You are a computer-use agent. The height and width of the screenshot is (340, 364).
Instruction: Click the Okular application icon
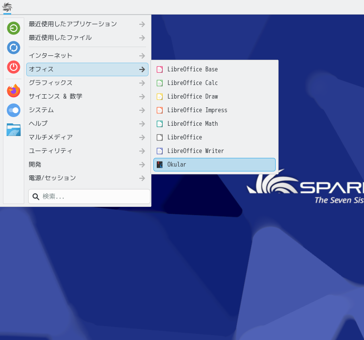[160, 165]
